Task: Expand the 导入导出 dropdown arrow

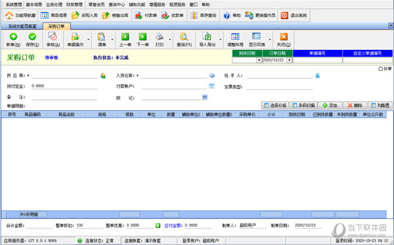Action: pos(221,39)
